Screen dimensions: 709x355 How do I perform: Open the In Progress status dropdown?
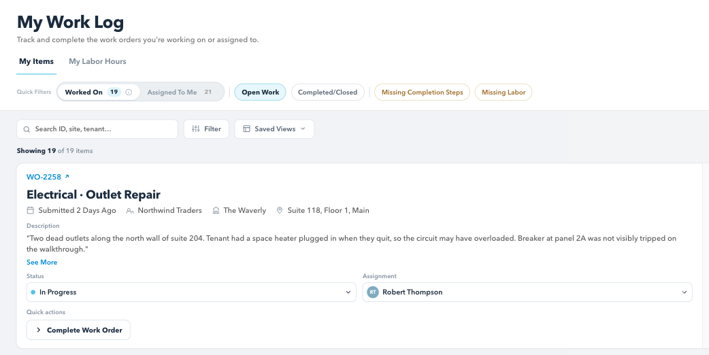(191, 292)
